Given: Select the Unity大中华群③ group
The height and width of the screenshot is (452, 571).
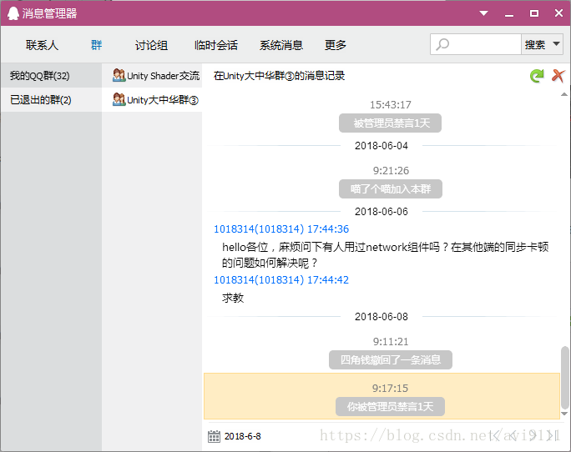Looking at the screenshot, I should pos(152,100).
